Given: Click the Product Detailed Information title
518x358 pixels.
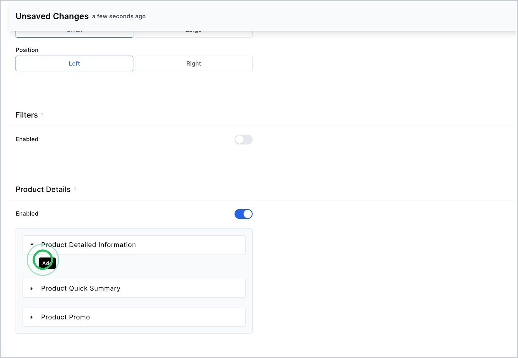Looking at the screenshot, I should tap(88, 245).
